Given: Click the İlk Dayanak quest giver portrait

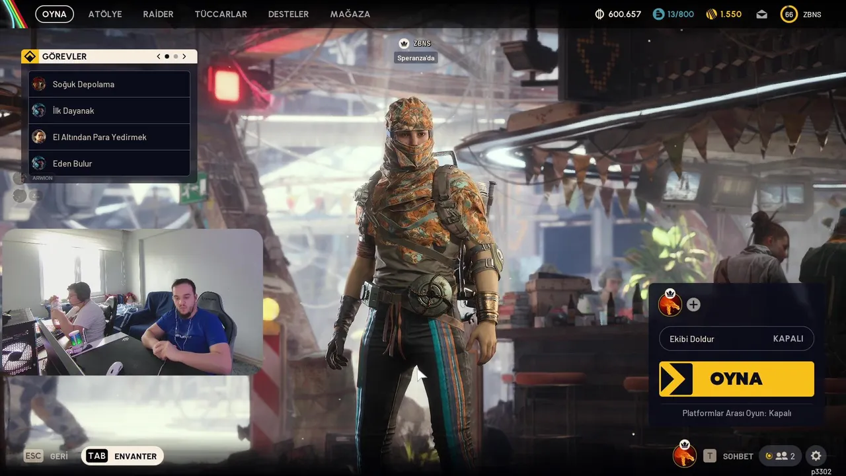Looking at the screenshot, I should tap(39, 110).
